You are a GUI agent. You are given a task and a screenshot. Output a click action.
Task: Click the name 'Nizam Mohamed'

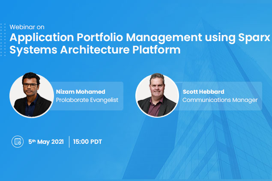pos(81,92)
